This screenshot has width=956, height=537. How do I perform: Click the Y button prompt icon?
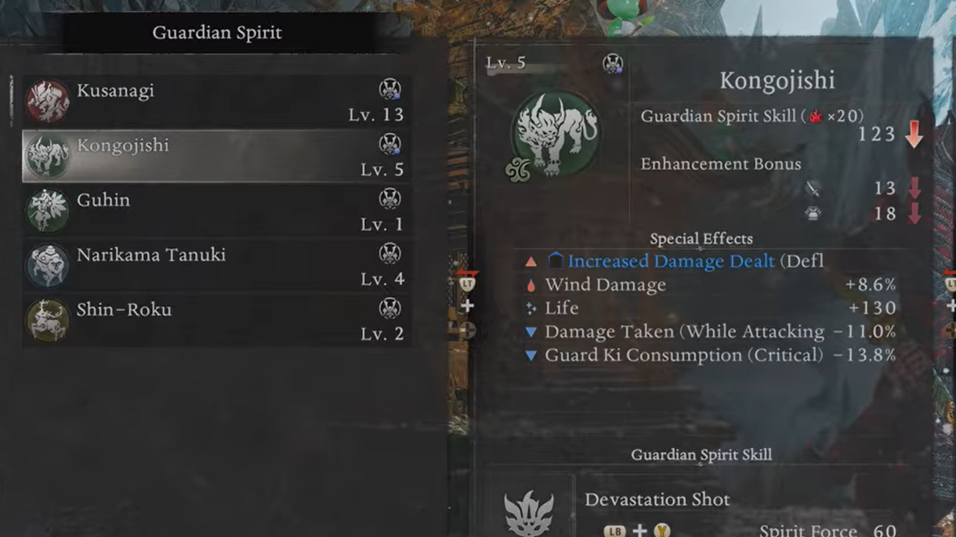click(663, 531)
